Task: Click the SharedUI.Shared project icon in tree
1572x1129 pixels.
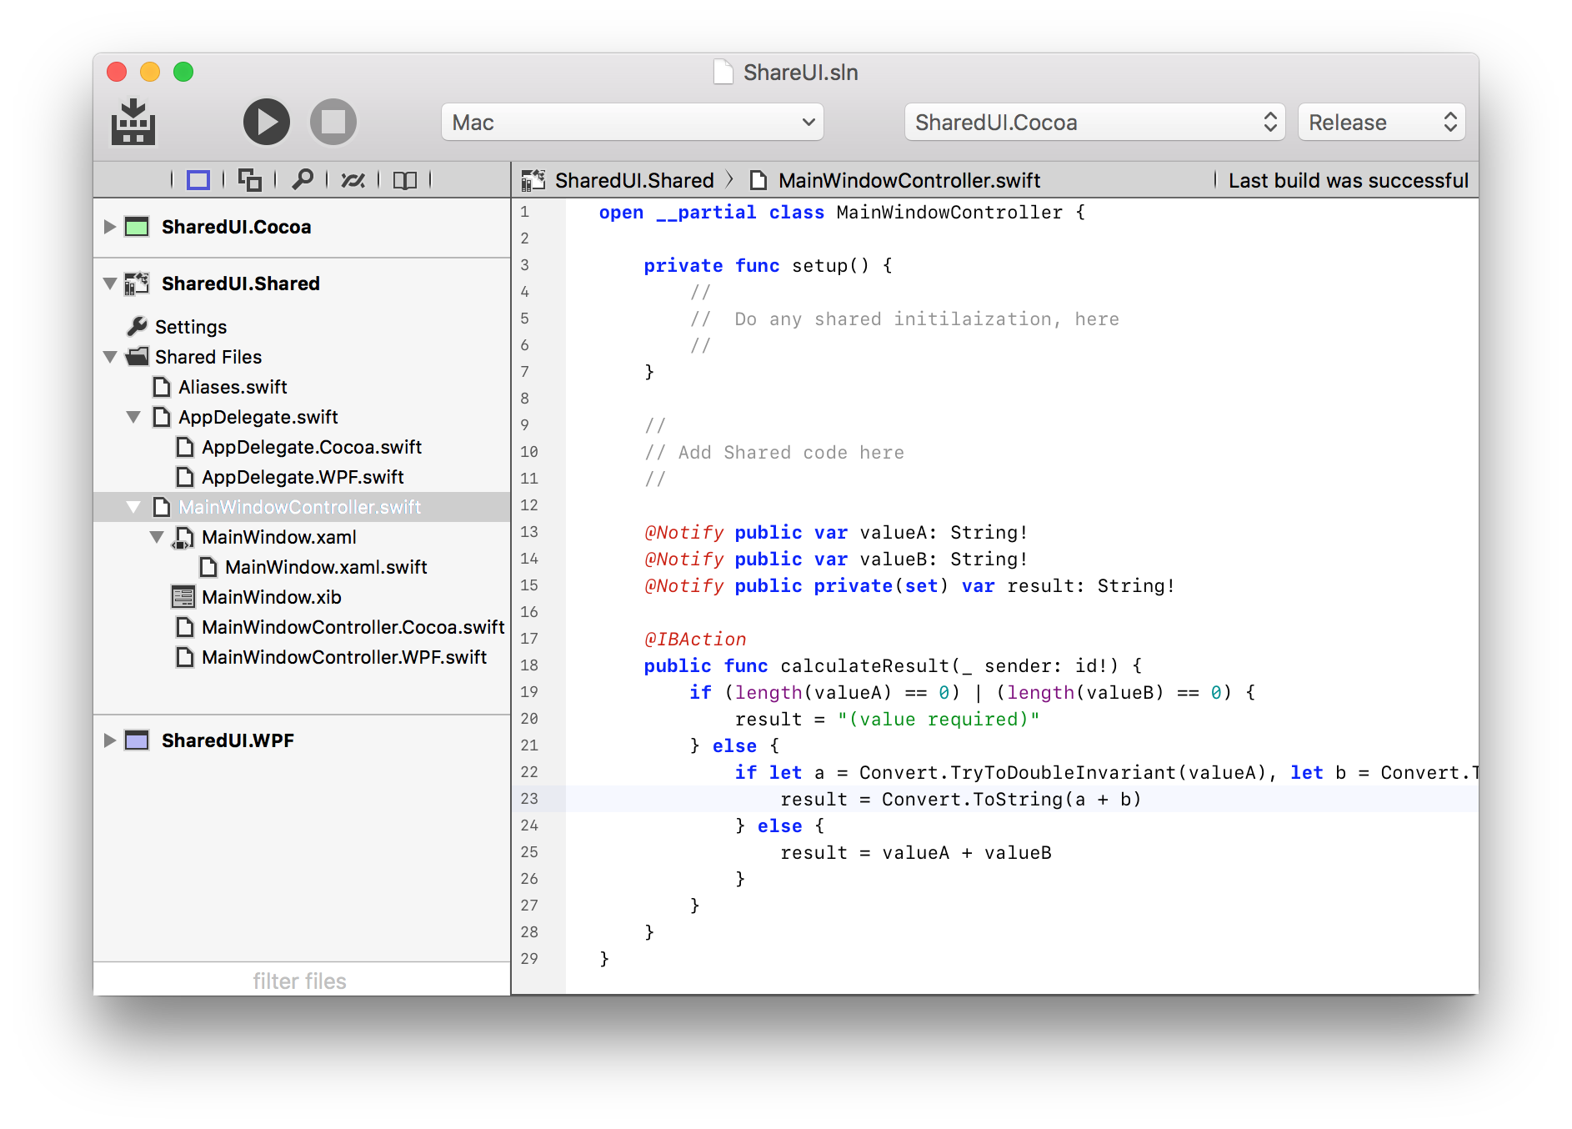Action: (x=137, y=284)
